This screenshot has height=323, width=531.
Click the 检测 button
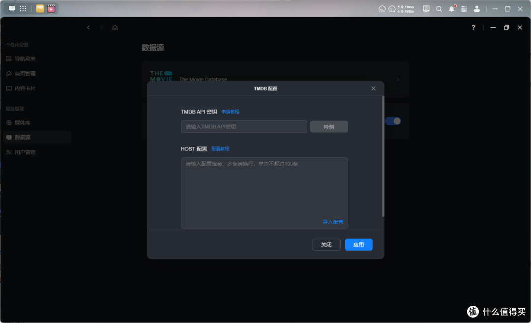click(329, 127)
